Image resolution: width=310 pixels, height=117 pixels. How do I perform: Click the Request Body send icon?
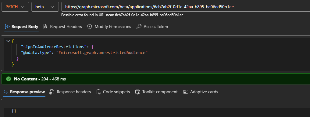[7, 27]
